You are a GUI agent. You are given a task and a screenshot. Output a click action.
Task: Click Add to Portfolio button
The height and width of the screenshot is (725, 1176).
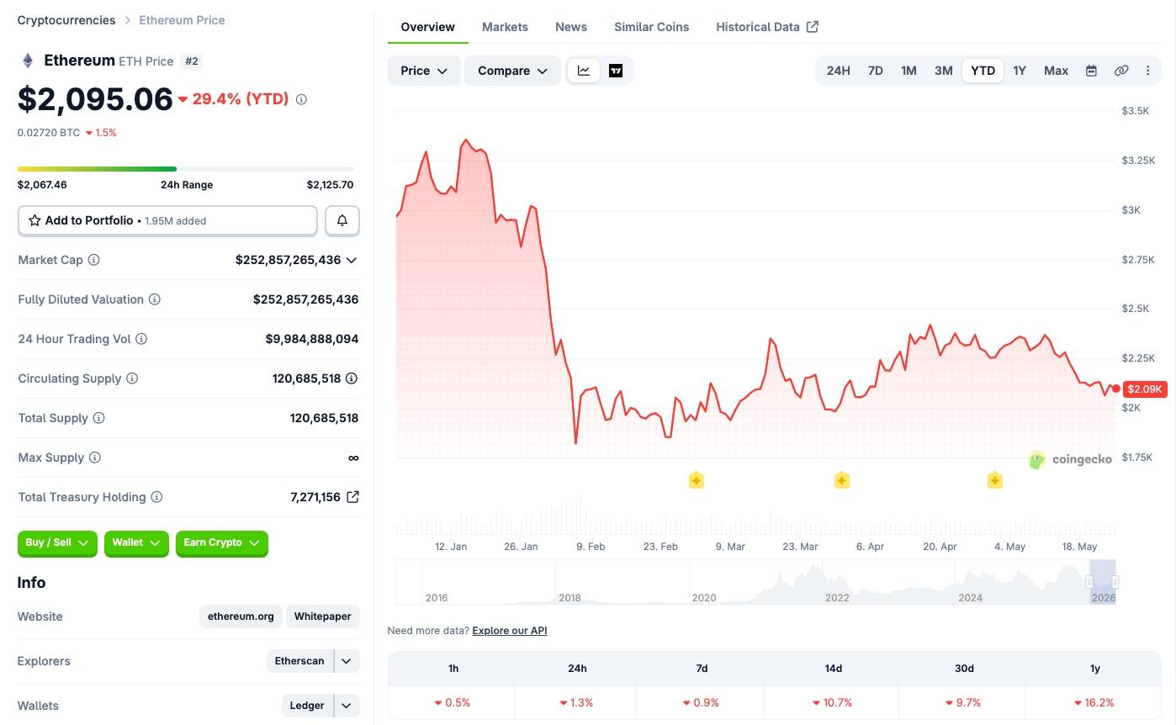pos(167,220)
